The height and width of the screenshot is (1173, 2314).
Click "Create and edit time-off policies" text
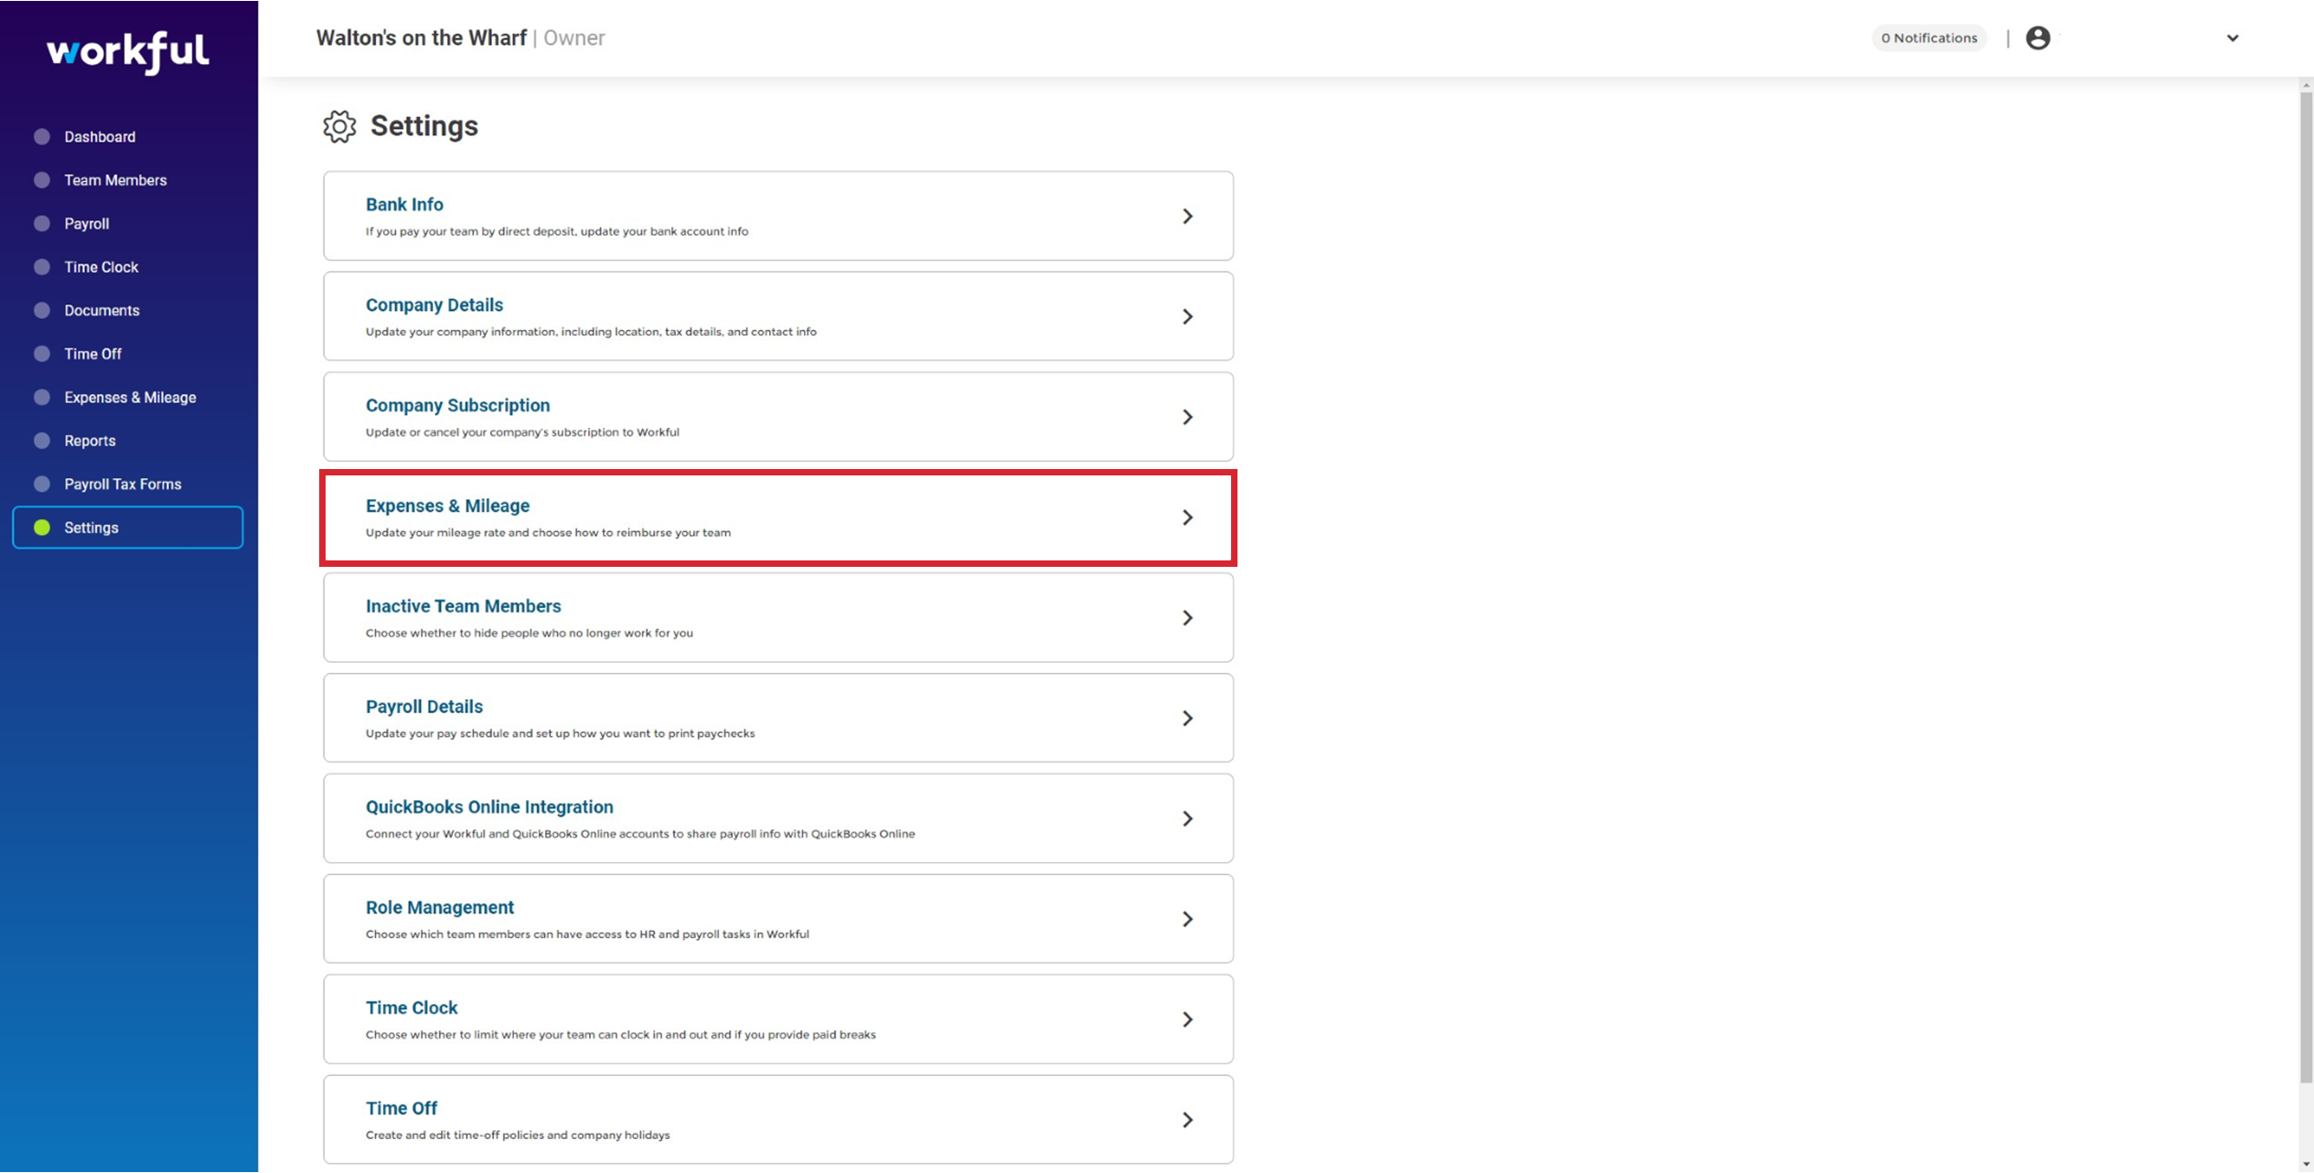click(518, 1136)
